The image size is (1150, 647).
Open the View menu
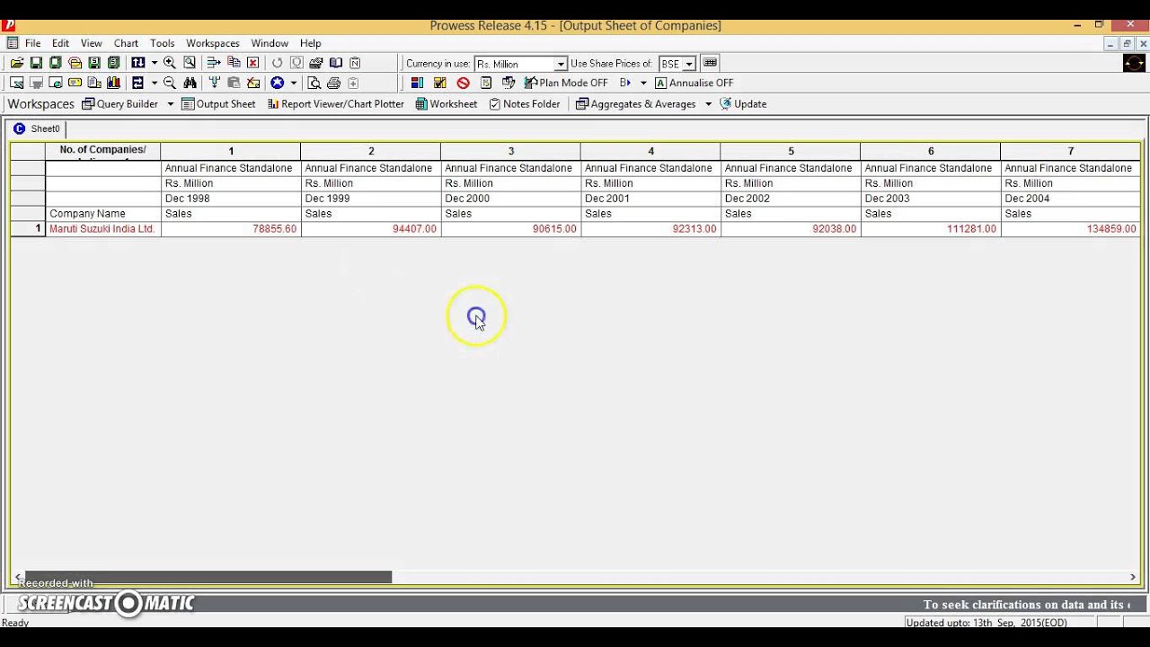[91, 43]
